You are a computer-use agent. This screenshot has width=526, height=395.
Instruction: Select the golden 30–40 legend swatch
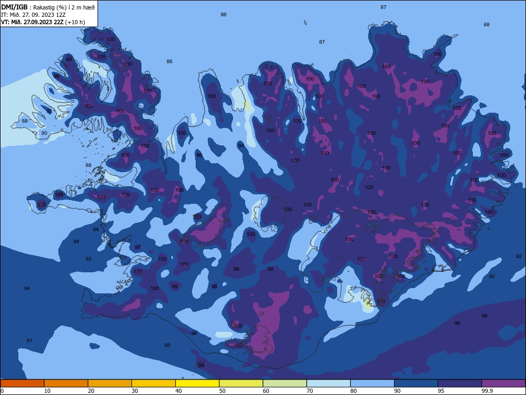(x=154, y=383)
